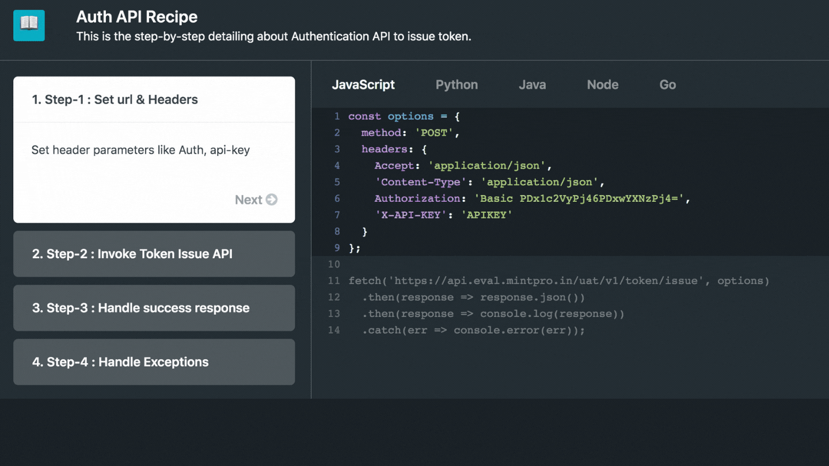
Task: Click line number 14 in gutter
Action: click(334, 330)
